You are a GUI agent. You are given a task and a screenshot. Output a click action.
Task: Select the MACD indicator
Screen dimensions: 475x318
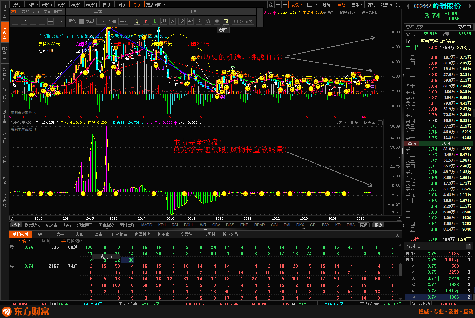146,225
